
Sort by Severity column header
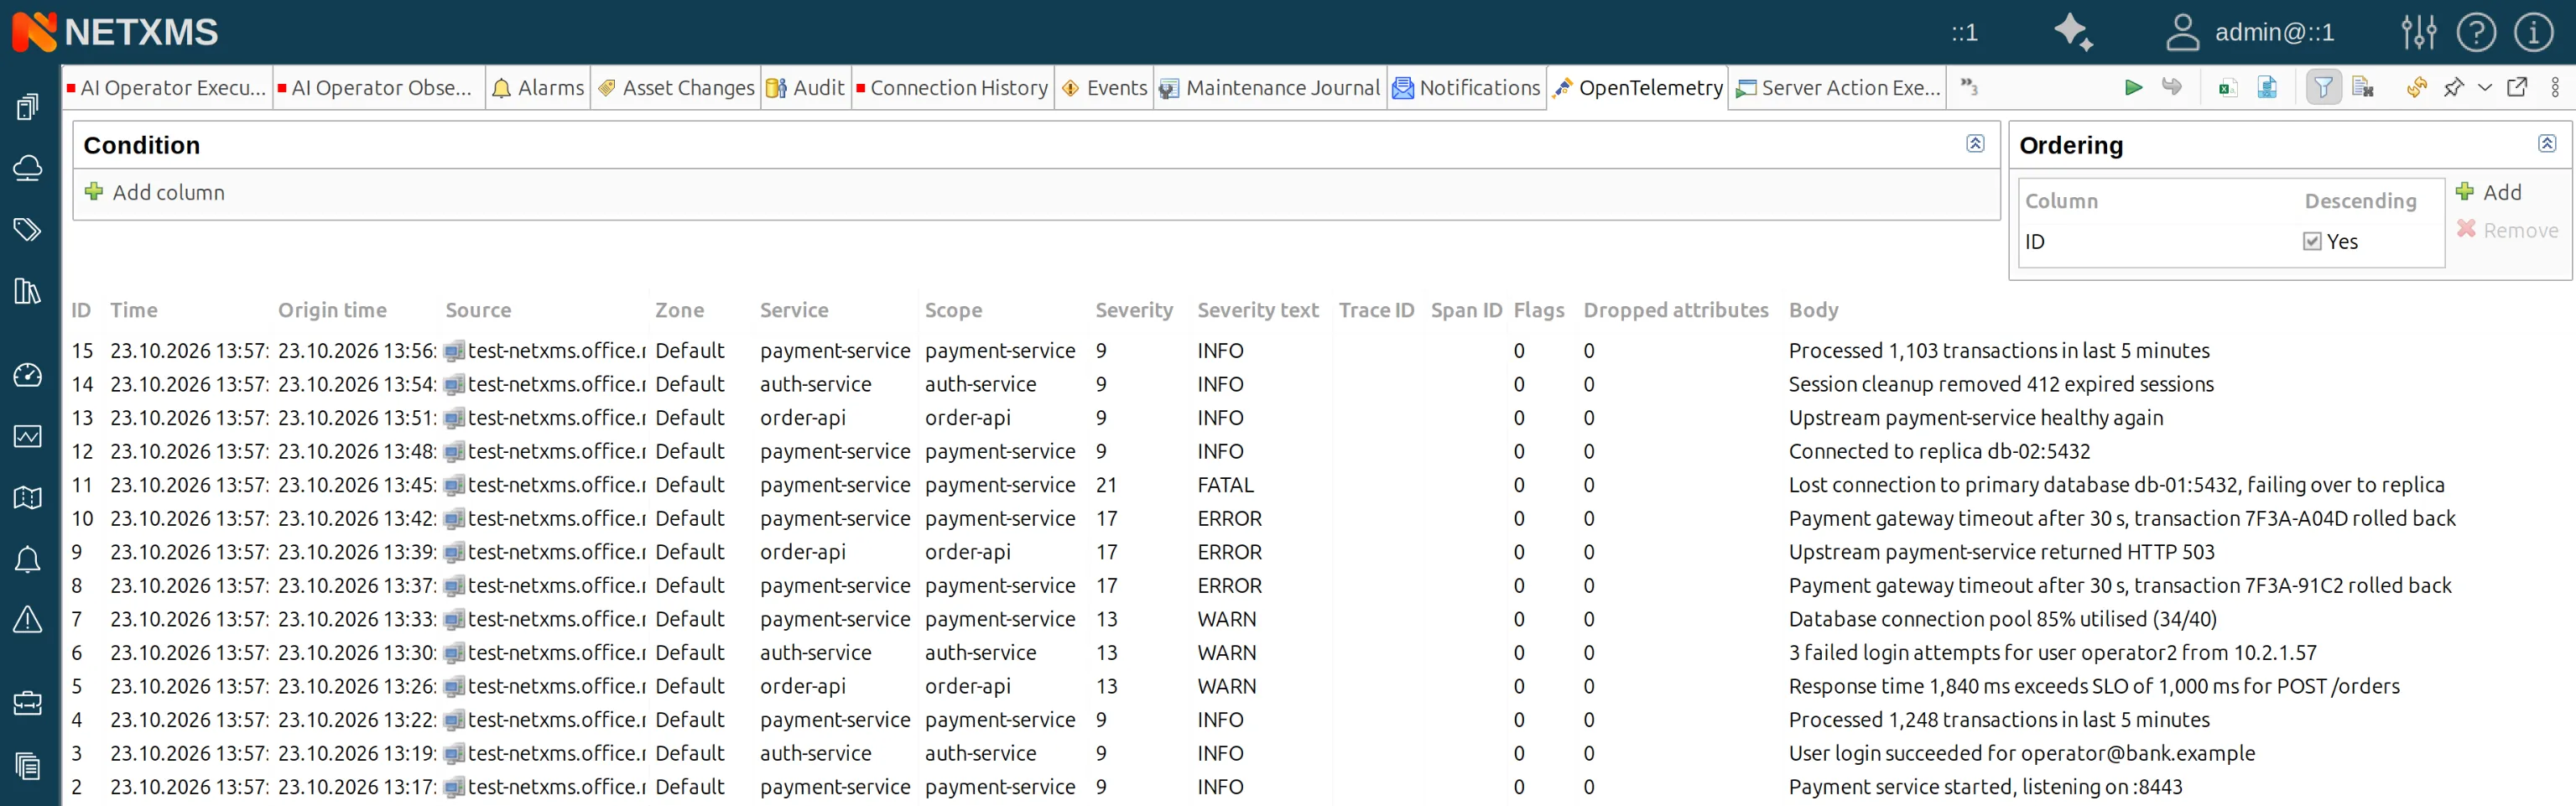point(1133,310)
